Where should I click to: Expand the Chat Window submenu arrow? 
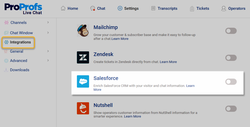click(x=48, y=33)
